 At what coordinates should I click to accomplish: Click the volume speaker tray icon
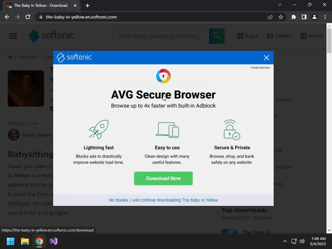pos(302,241)
